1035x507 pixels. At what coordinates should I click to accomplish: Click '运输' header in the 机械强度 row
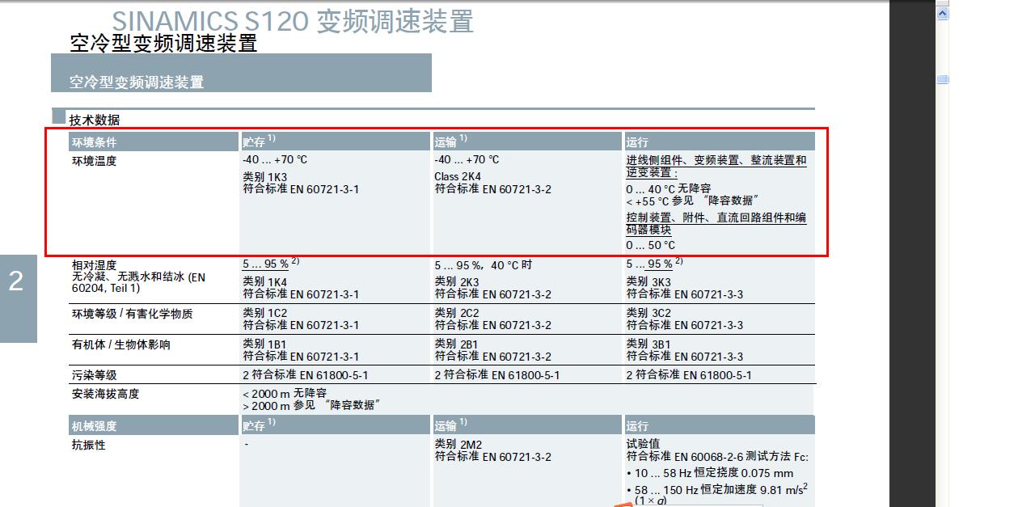click(x=527, y=425)
